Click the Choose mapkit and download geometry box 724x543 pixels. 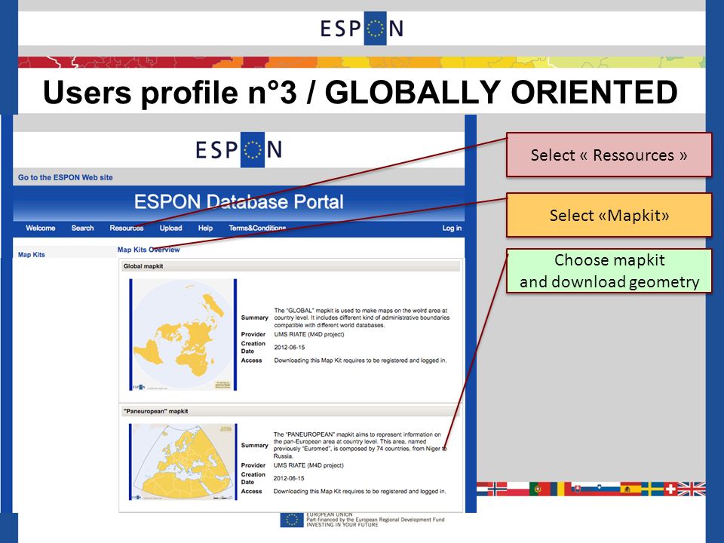pyautogui.click(x=609, y=271)
